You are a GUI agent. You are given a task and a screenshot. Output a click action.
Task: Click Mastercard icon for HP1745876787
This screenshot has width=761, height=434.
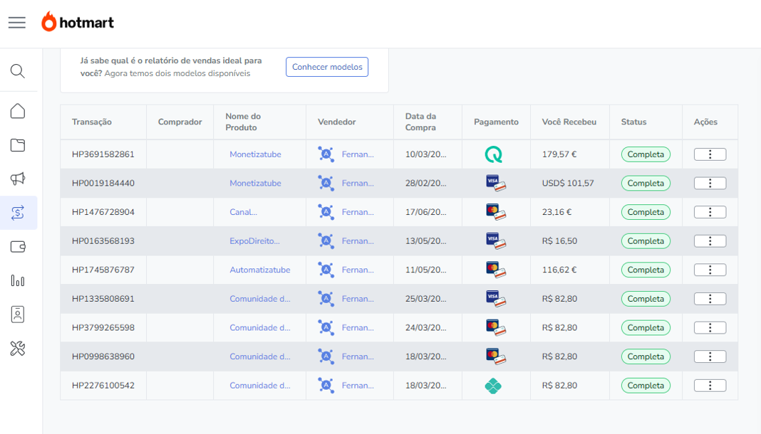pos(495,270)
